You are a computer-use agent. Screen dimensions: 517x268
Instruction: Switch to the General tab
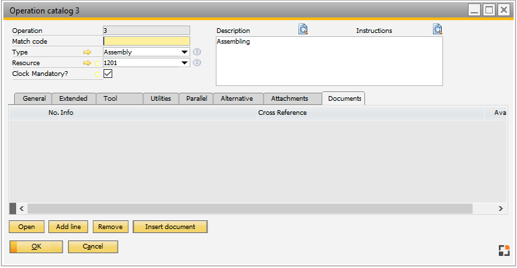coord(34,99)
